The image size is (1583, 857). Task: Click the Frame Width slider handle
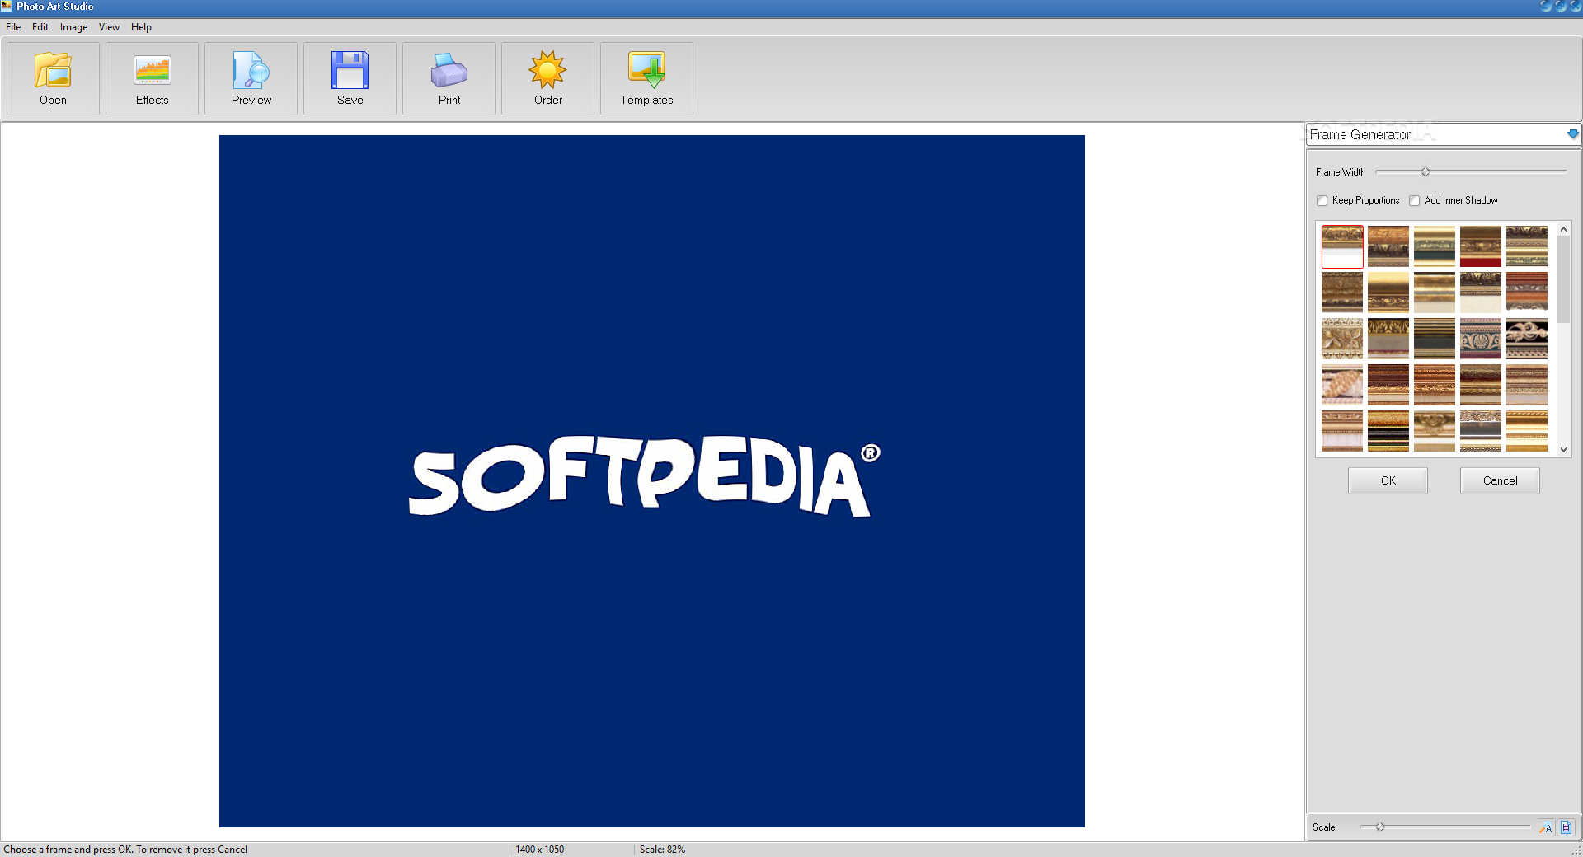1426,171
